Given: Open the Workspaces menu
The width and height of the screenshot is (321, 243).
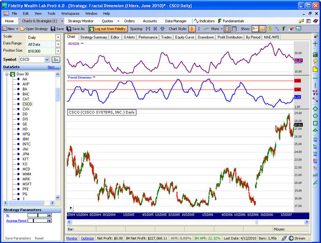Looking at the screenshot, I should click(70, 13).
